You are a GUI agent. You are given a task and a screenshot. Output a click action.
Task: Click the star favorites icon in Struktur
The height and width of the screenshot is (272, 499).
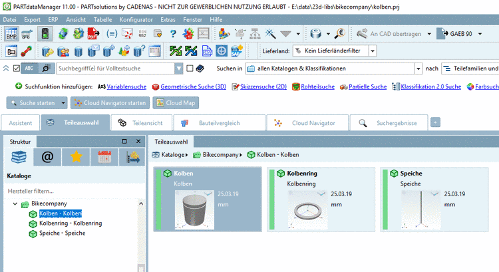pyautogui.click(x=76, y=157)
